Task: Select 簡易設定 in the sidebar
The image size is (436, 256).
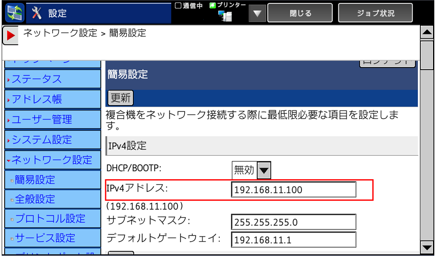Action: (x=35, y=180)
